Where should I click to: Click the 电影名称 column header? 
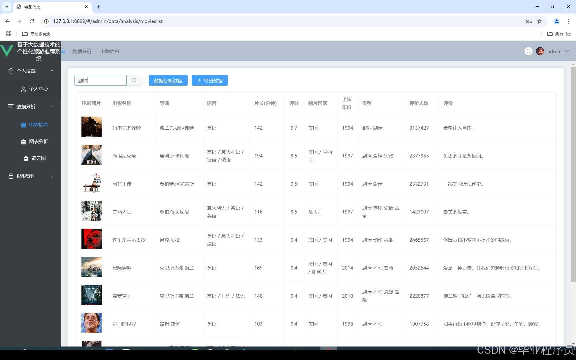122,103
